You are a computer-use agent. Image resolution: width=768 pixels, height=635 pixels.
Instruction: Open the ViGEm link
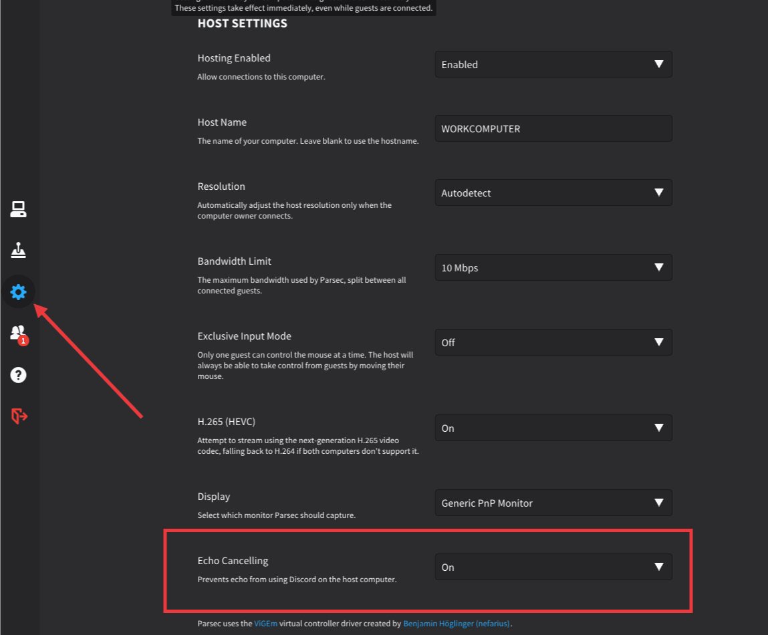pyautogui.click(x=263, y=624)
